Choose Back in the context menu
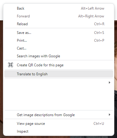Screen dimensions: 117x138 (x=59, y=8)
